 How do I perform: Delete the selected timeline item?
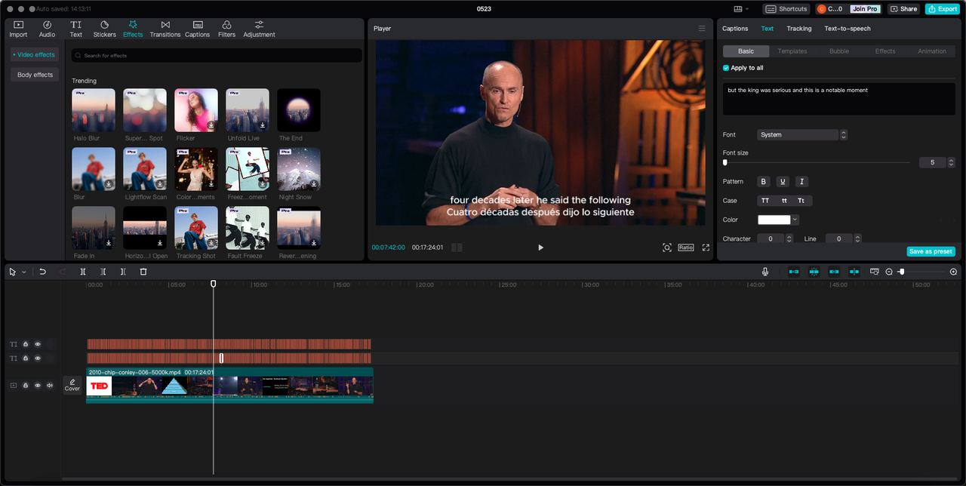pyautogui.click(x=143, y=272)
